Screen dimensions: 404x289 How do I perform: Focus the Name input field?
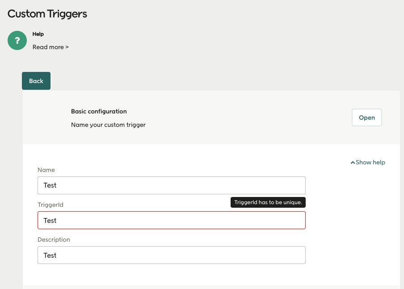coord(171,185)
